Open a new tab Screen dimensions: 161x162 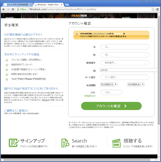point(67,5)
